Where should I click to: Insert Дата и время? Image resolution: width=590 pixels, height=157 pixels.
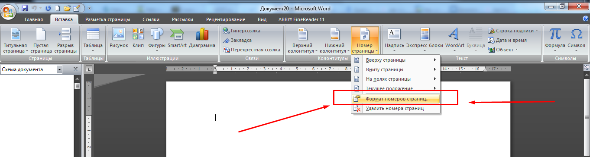(508, 40)
